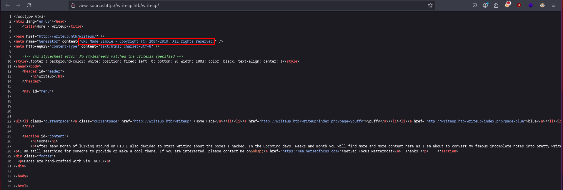Click the closing </nav> tag
Viewport: 563px width, 190px height.
click(28, 126)
